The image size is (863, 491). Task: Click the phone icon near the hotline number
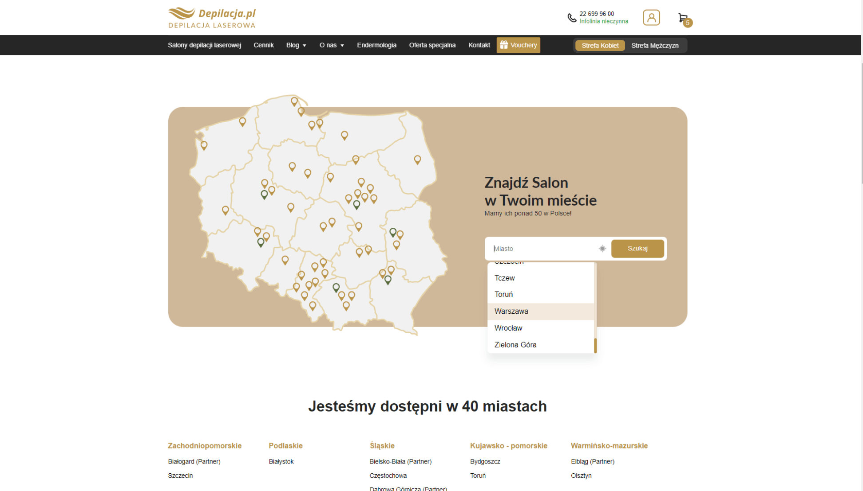[x=572, y=18]
